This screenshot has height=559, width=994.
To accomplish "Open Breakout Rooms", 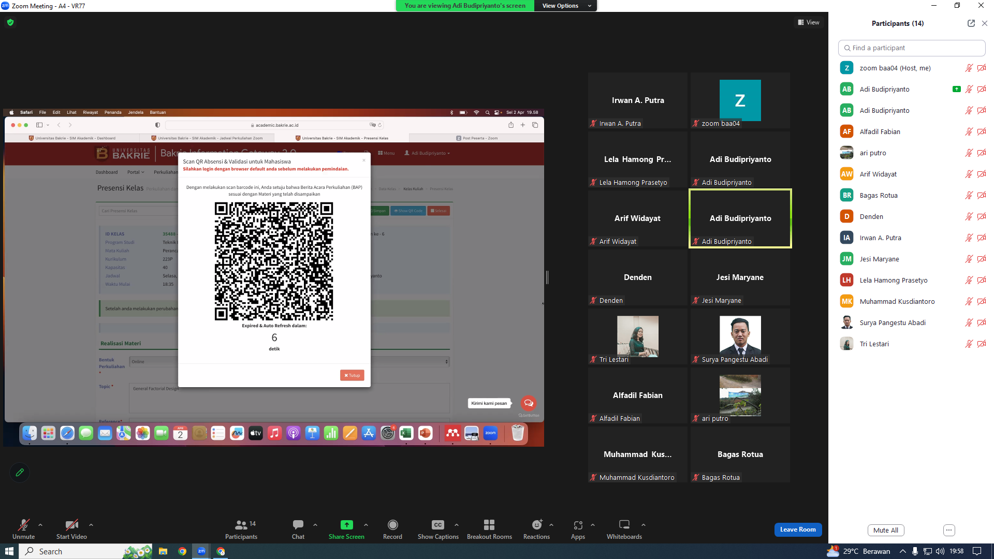I will tap(489, 529).
